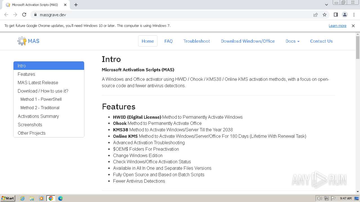Click the browser forward arrow
Image resolution: width=360 pixels, height=202 pixels.
tap(15, 15)
